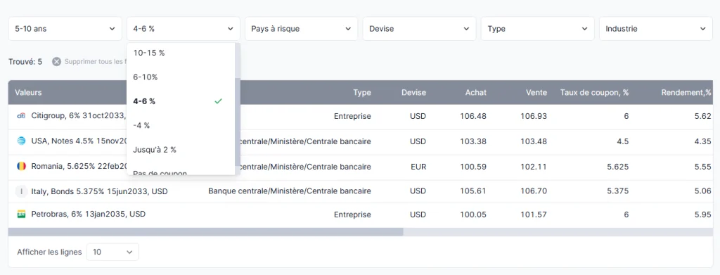Viewport: 720px width, 275px height.
Task: Click the Petrobras logo icon
Action: [x=21, y=214]
